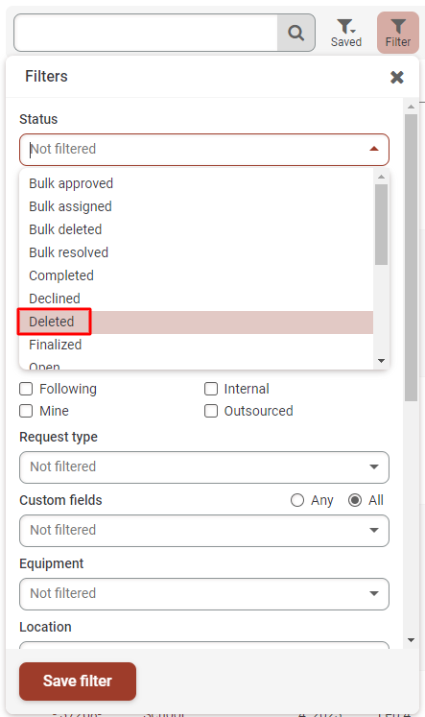Image resolution: width=425 pixels, height=717 pixels.
Task: Close the Filters panel with X
Action: coord(396,78)
